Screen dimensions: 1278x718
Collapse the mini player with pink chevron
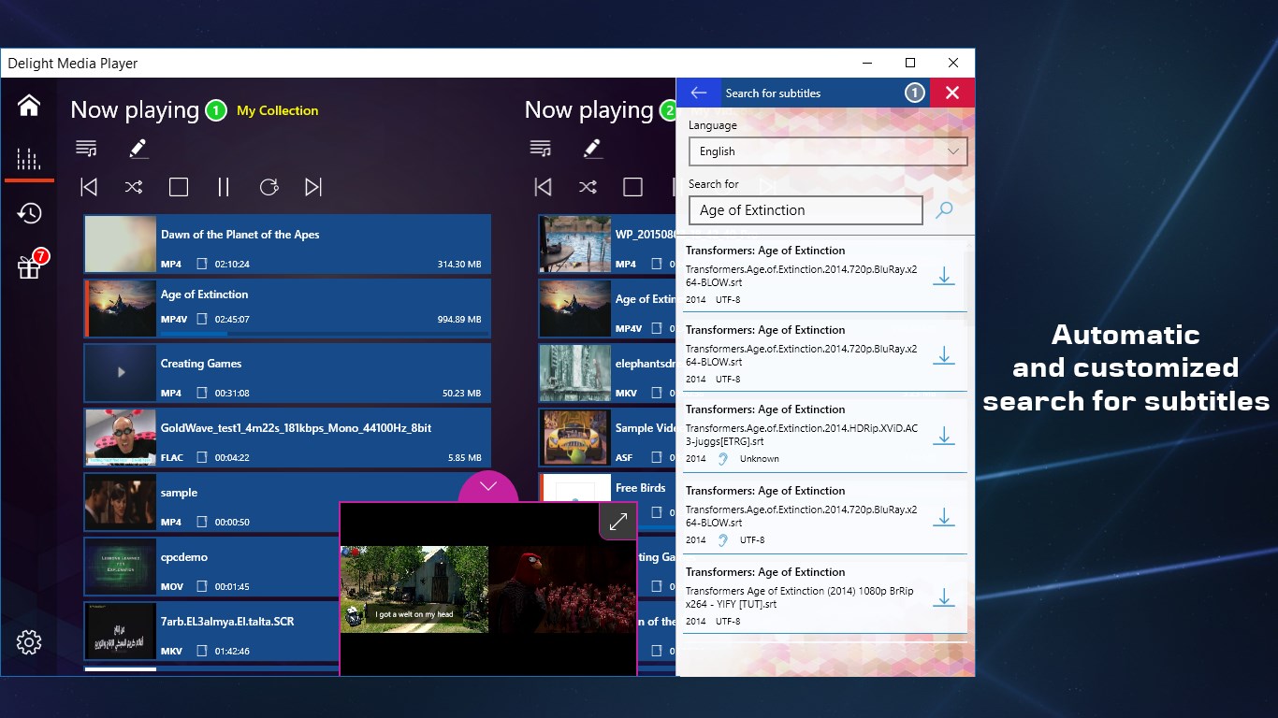487,486
